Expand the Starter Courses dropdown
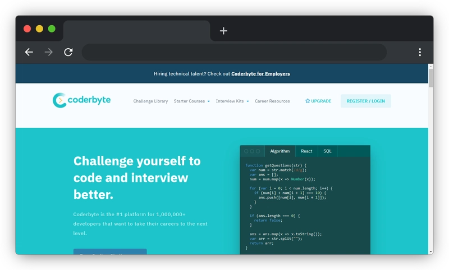This screenshot has height=270, width=449. (191, 101)
